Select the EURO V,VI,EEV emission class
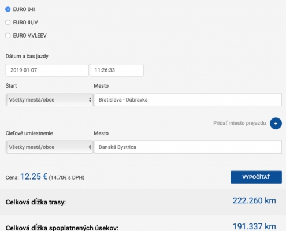The width and height of the screenshot is (286, 231). pyautogui.click(x=8, y=35)
